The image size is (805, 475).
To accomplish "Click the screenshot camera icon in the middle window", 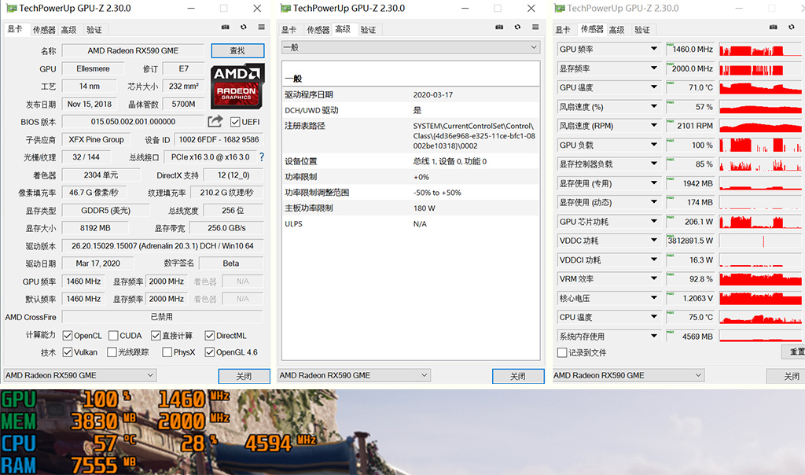I will pyautogui.click(x=499, y=27).
